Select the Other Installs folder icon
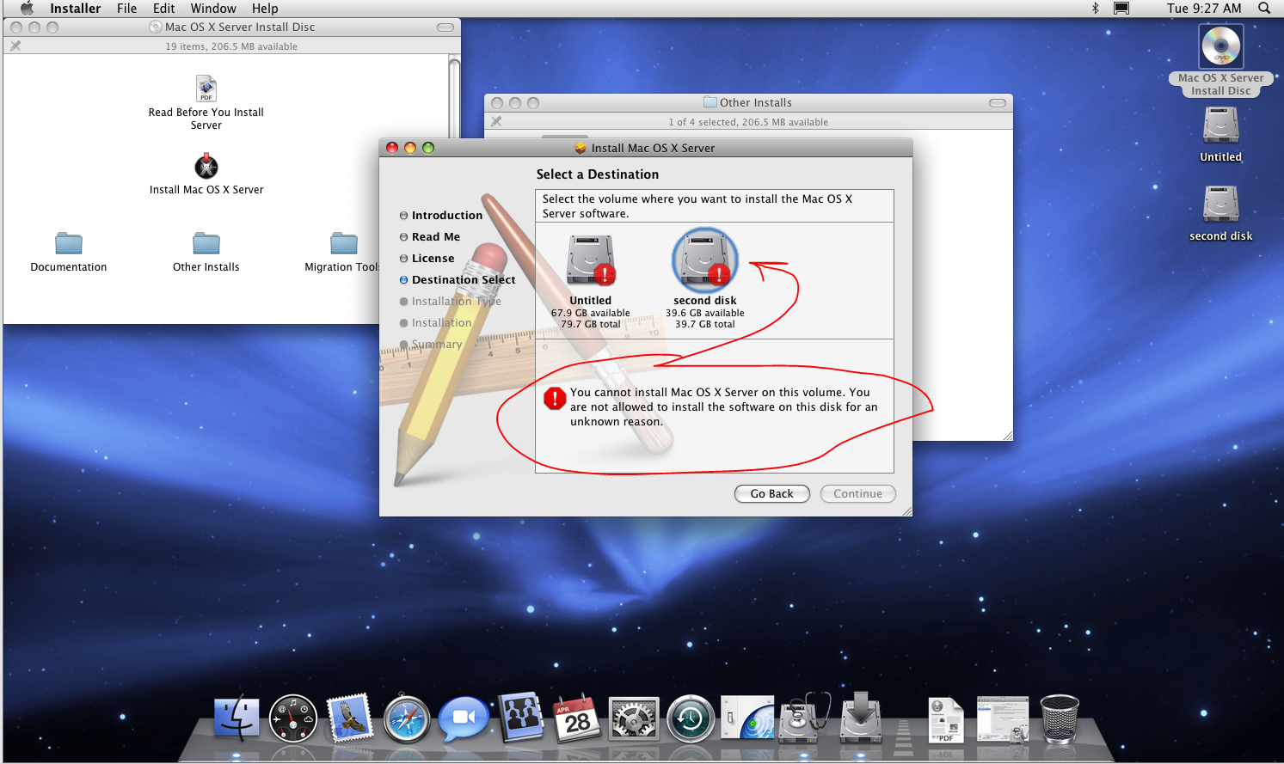The image size is (1284, 764). tap(206, 243)
